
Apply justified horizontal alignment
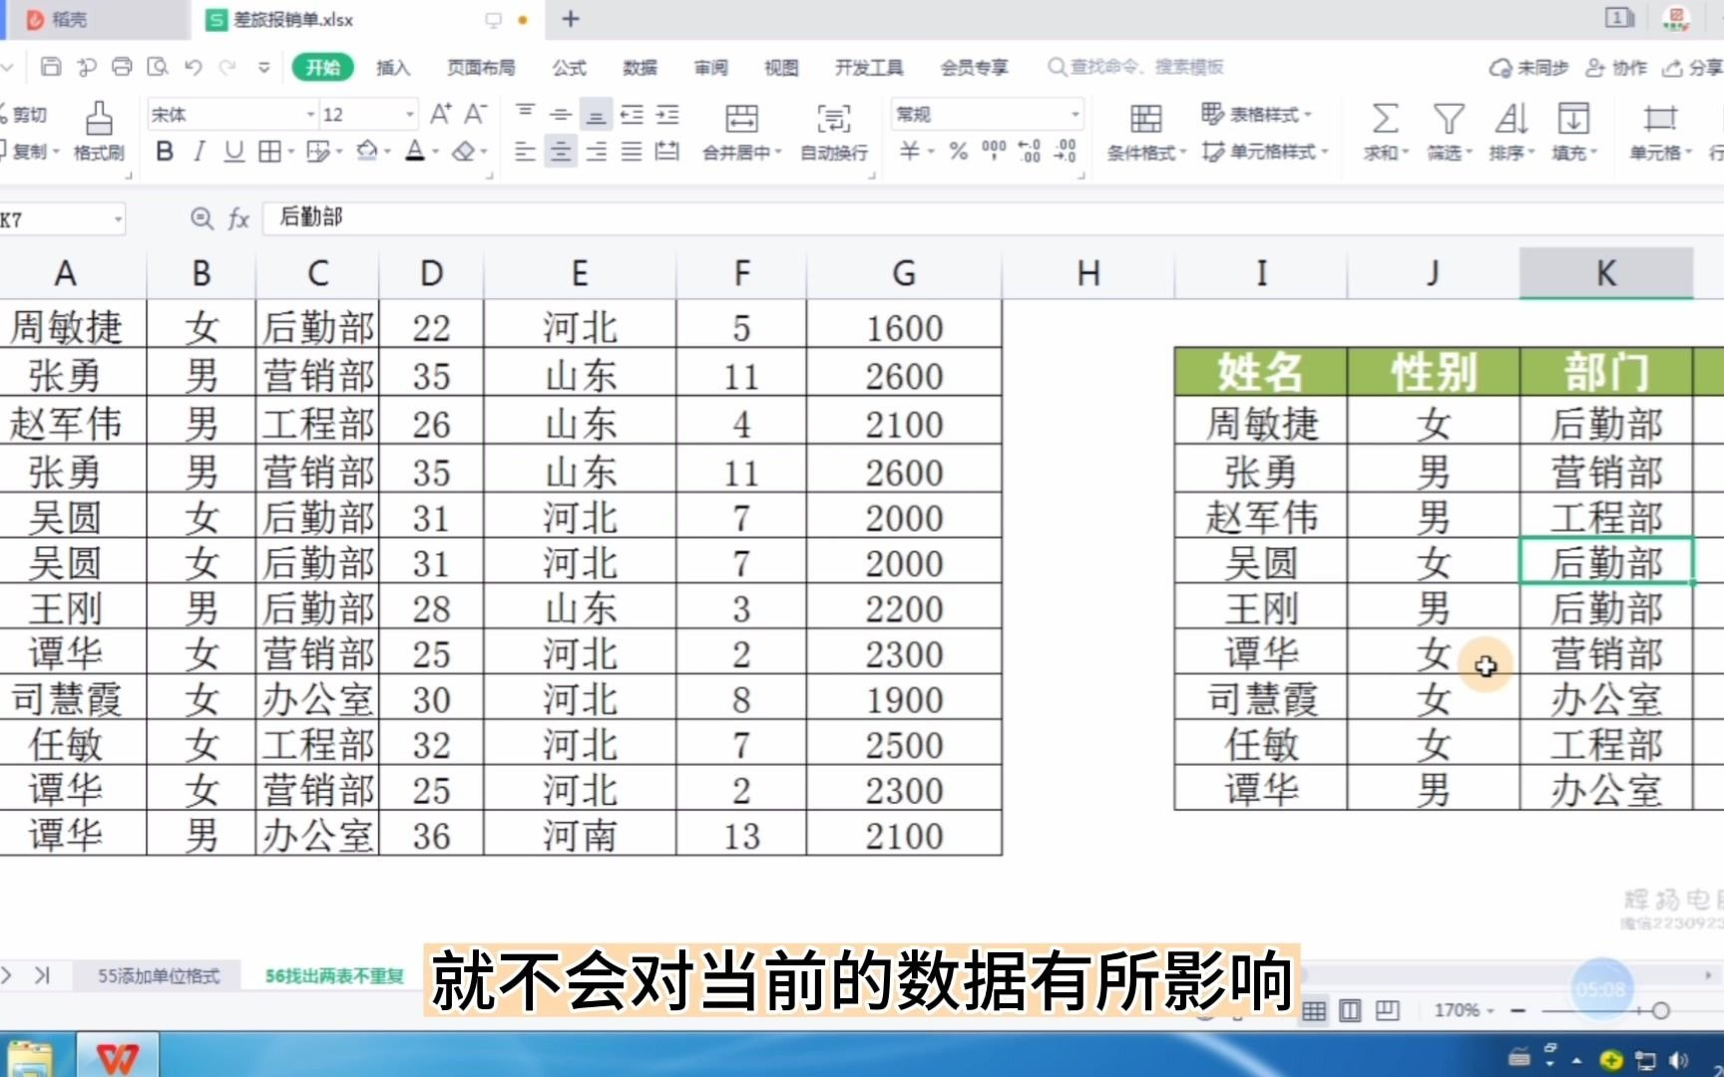click(x=632, y=152)
